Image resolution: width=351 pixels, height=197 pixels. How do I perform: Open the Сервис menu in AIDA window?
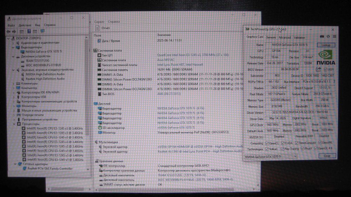click(x=99, y=22)
